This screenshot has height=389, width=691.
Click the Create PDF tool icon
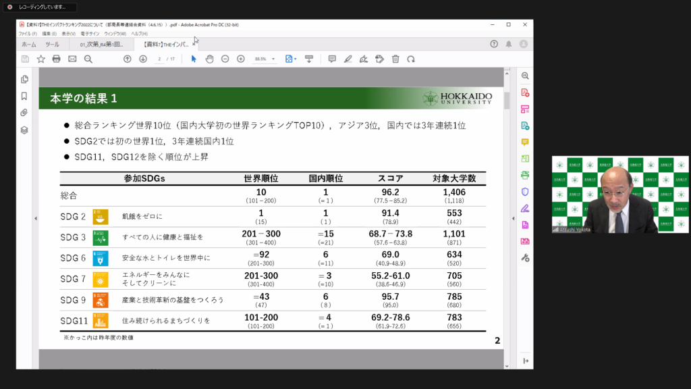point(525,92)
